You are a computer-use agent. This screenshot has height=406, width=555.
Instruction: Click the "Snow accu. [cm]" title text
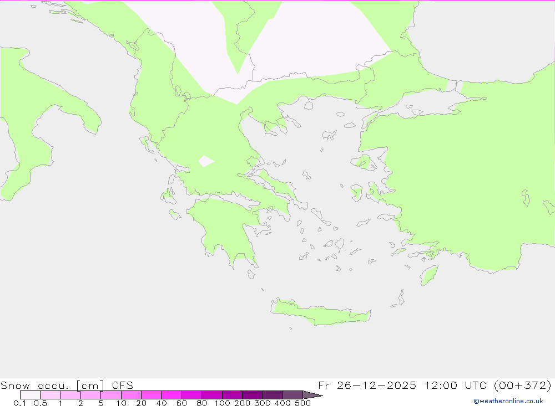coord(52,385)
